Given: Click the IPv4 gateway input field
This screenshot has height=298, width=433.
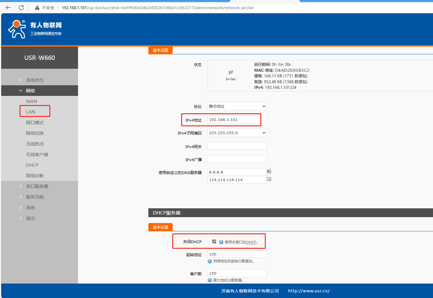Looking at the screenshot, I should pos(237,146).
